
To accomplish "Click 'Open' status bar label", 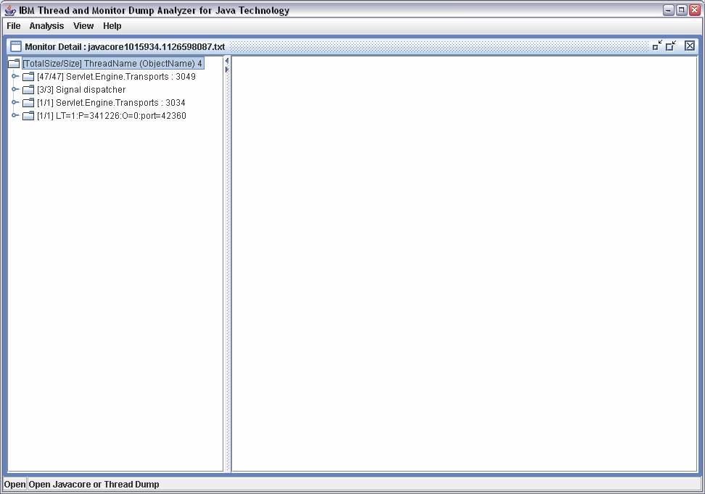I will (x=15, y=484).
